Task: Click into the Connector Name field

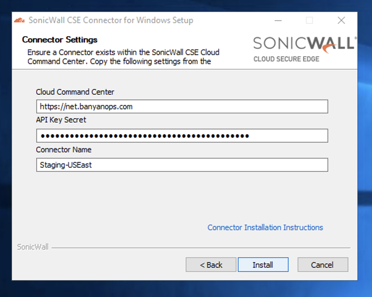Action: (x=182, y=165)
